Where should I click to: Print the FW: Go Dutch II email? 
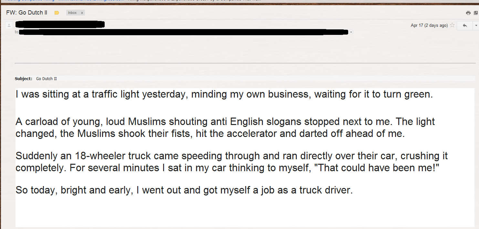[x=468, y=13]
